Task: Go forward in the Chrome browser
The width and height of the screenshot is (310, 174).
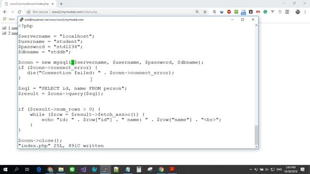Action: coord(12,12)
